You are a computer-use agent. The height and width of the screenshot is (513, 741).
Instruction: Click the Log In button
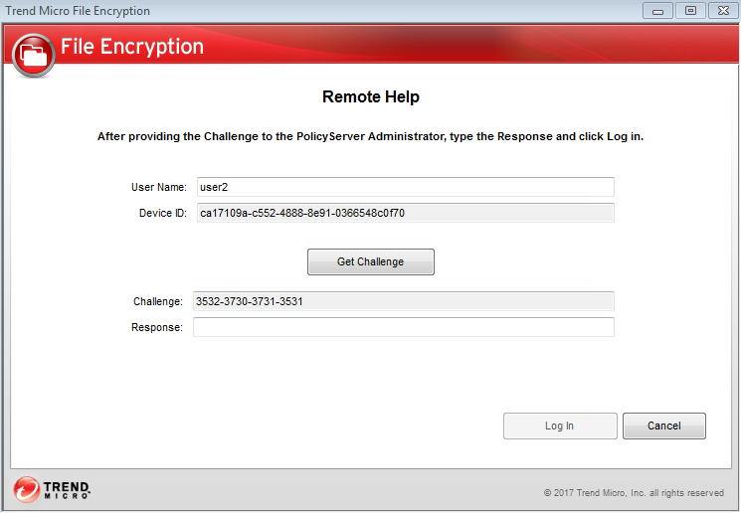point(560,426)
